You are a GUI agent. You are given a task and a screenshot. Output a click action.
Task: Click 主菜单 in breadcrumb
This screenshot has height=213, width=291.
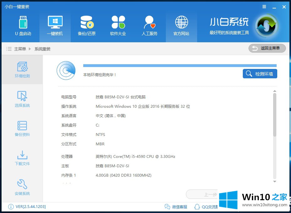pyautogui.click(x=20, y=49)
